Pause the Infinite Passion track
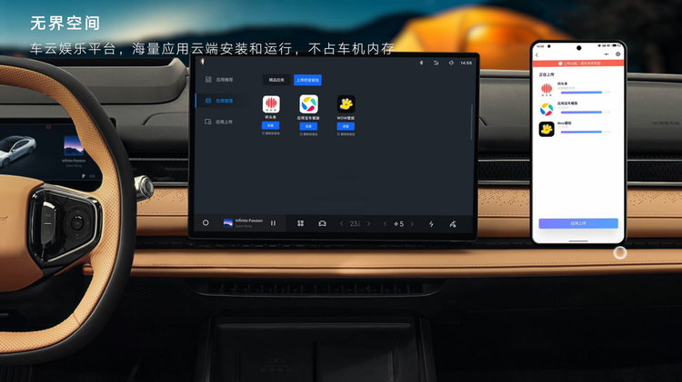This screenshot has height=382, width=682. [273, 223]
